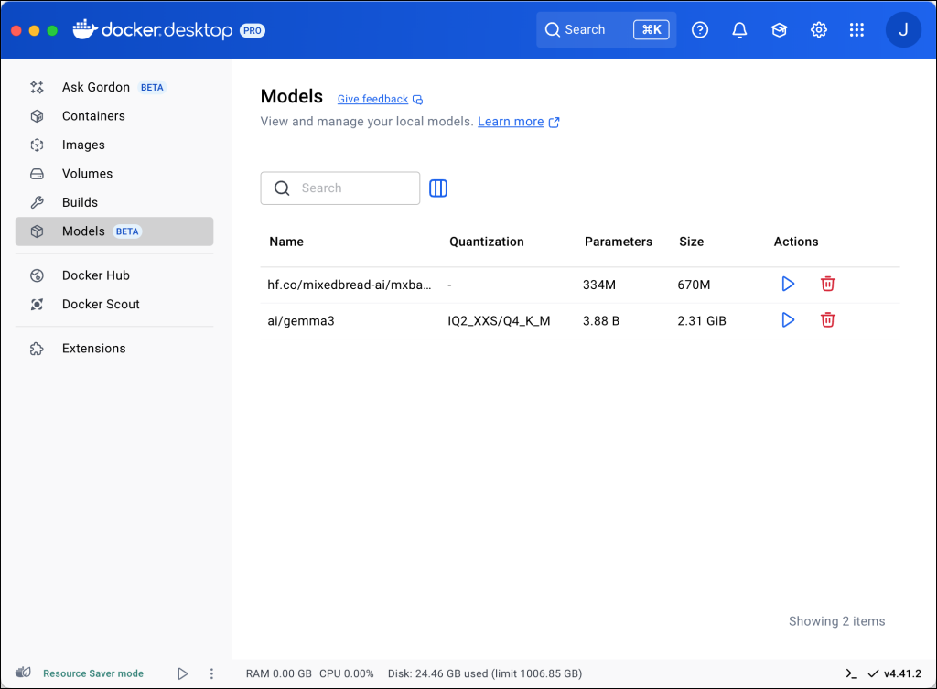Open Extensions in the sidebar
The image size is (937, 689).
pos(114,349)
